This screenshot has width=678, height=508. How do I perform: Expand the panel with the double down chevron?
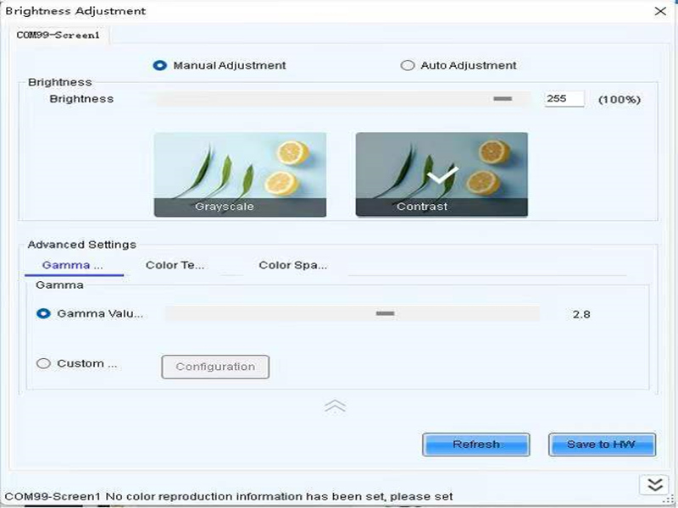click(653, 484)
